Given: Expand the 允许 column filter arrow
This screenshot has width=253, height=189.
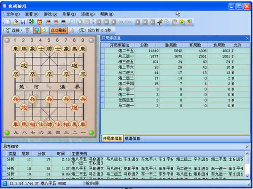Looking at the screenshot, I should click(246, 45).
